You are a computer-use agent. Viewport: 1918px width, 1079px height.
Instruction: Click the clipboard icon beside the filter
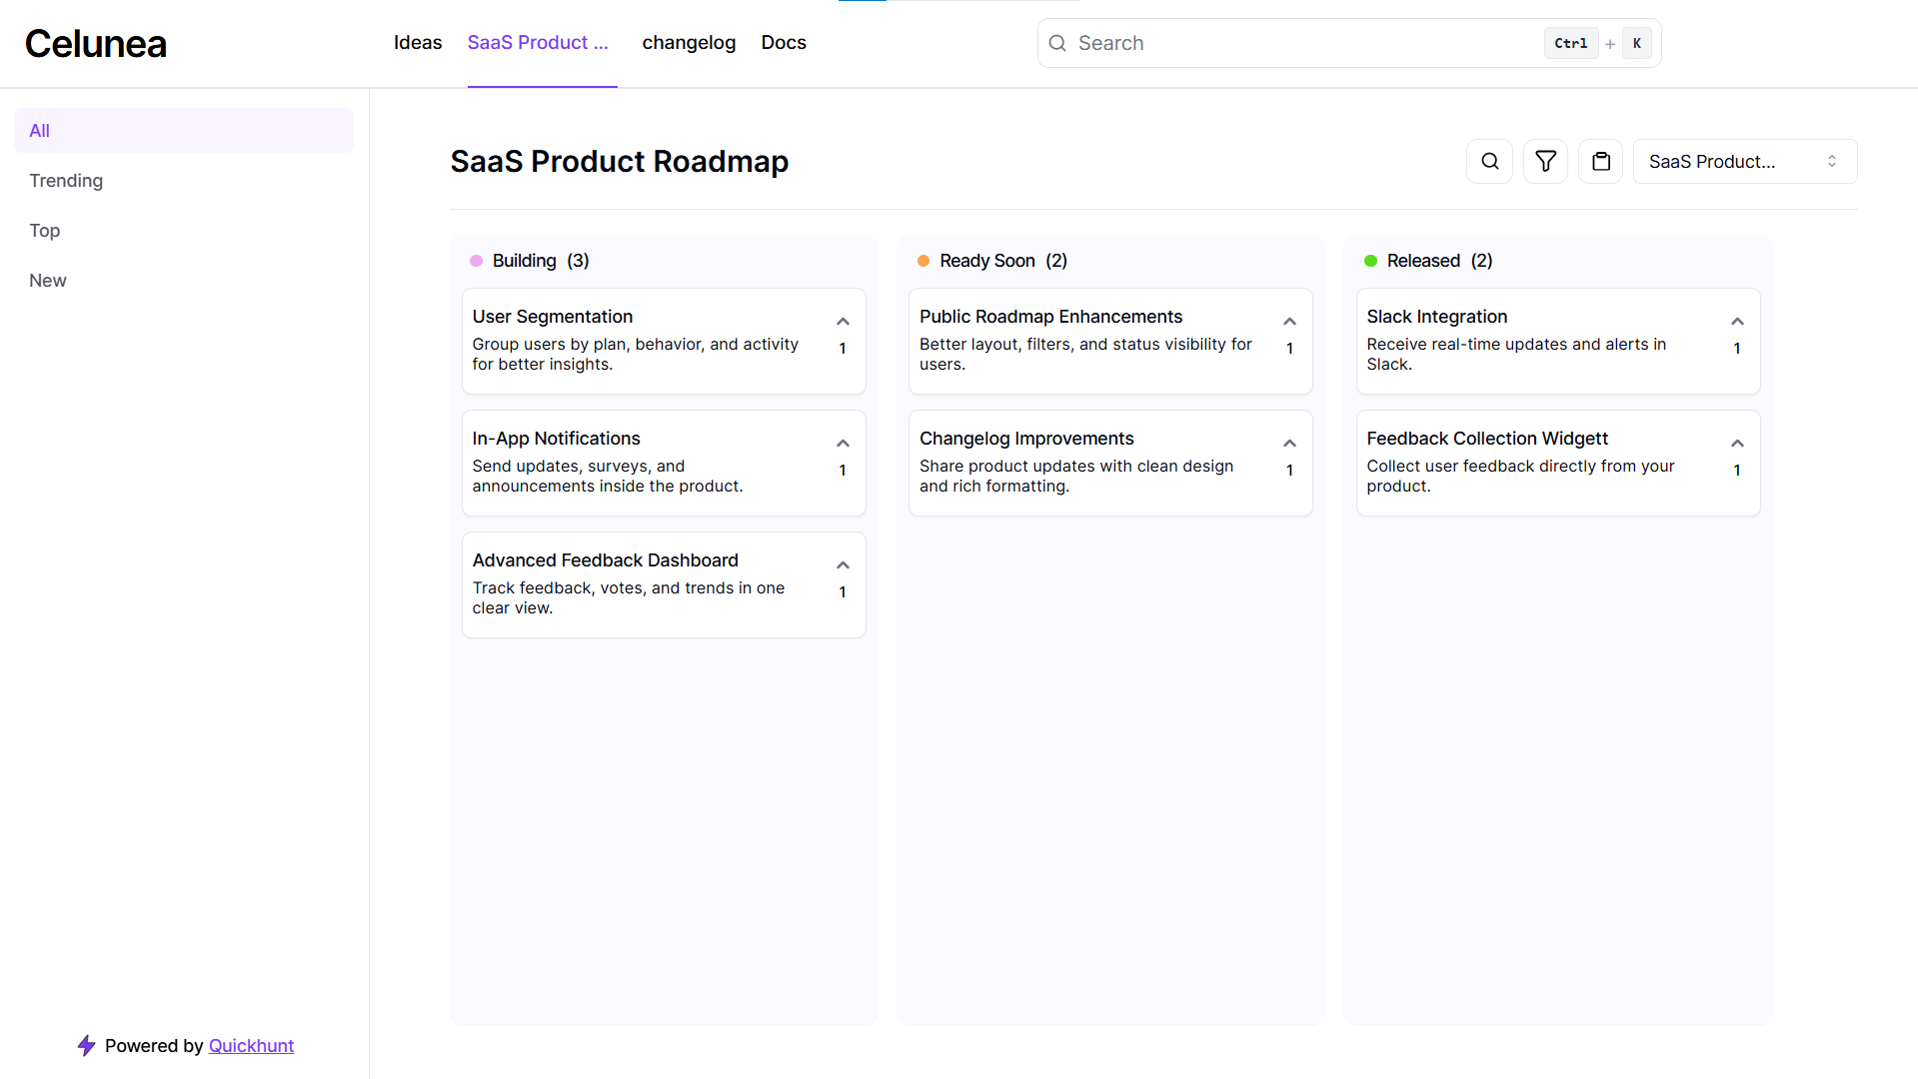click(1601, 161)
